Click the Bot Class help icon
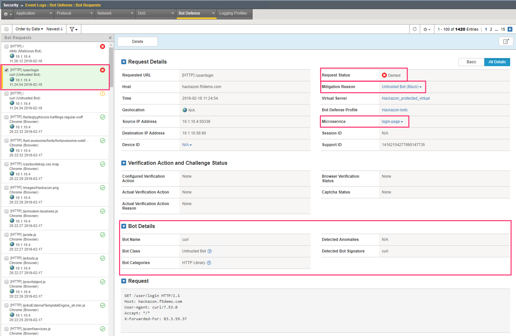The width and height of the screenshot is (516, 336). click(x=210, y=251)
